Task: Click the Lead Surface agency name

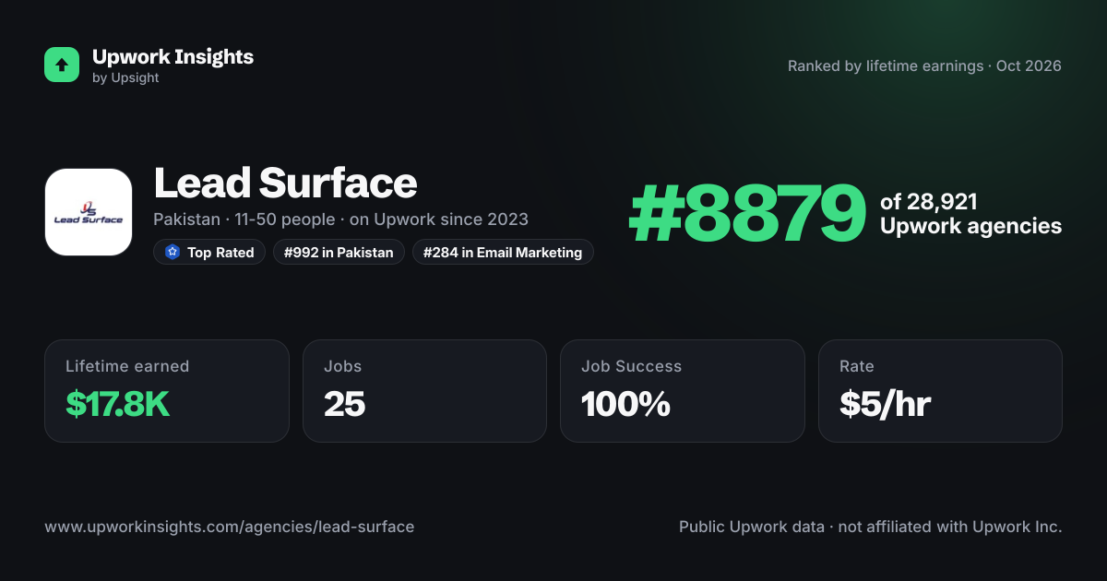Action: tap(285, 184)
